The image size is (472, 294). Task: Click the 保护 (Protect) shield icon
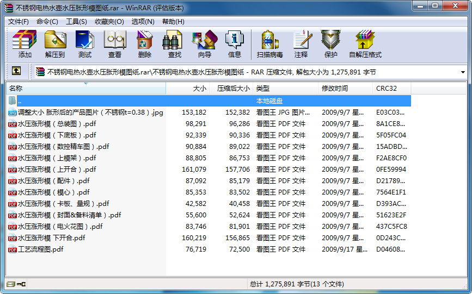coord(330,39)
